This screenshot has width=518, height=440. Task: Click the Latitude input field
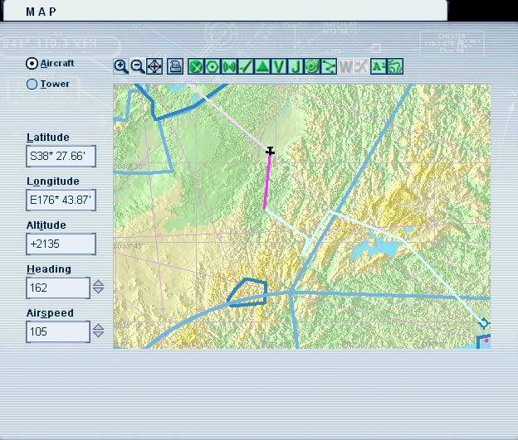click(61, 156)
